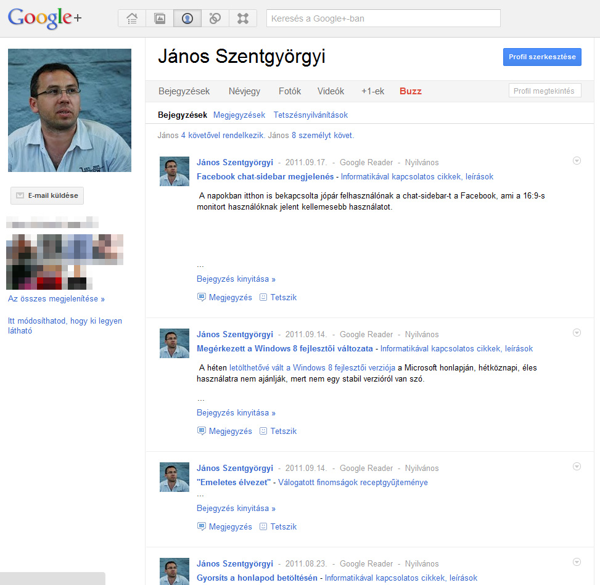The height and width of the screenshot is (585, 600).
Task: Click the E-mail küldése button
Action: (x=47, y=195)
